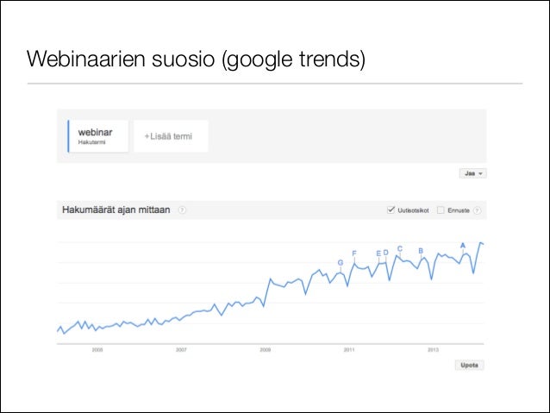
Task: Select news headline marker D on chart
Action: pyautogui.click(x=386, y=253)
